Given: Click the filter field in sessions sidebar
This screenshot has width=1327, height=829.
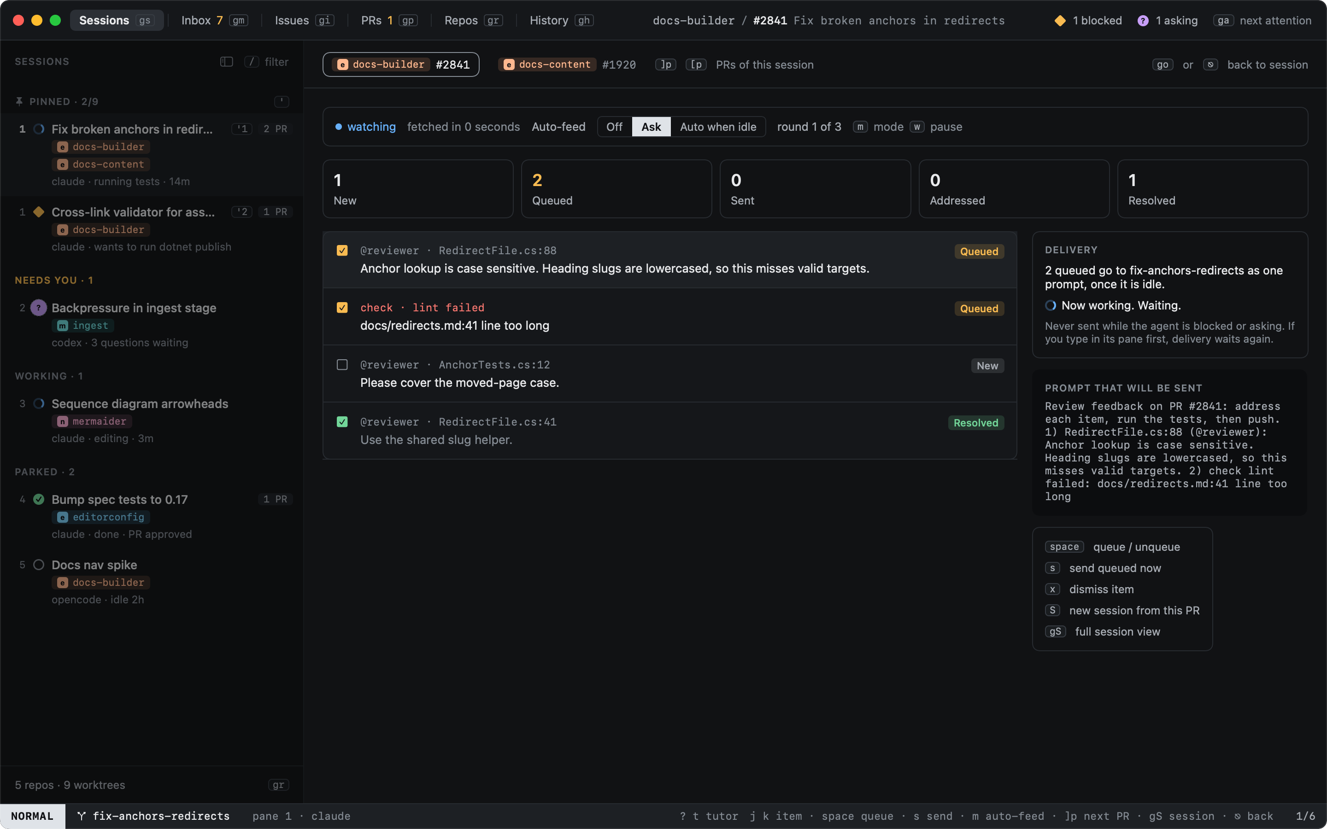Looking at the screenshot, I should 266,61.
